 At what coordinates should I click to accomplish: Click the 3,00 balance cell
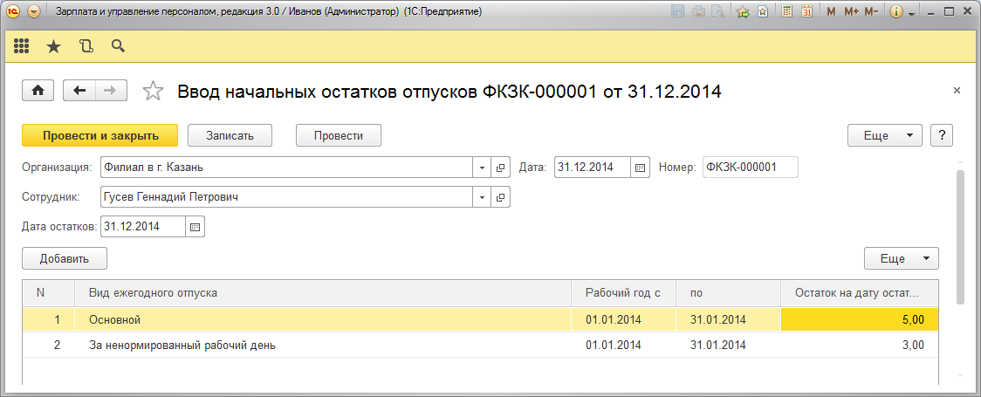point(860,346)
